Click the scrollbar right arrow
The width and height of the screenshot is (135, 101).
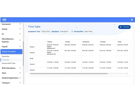coord(127,74)
